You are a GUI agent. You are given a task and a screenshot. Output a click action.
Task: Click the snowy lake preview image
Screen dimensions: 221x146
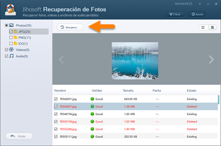135,61
